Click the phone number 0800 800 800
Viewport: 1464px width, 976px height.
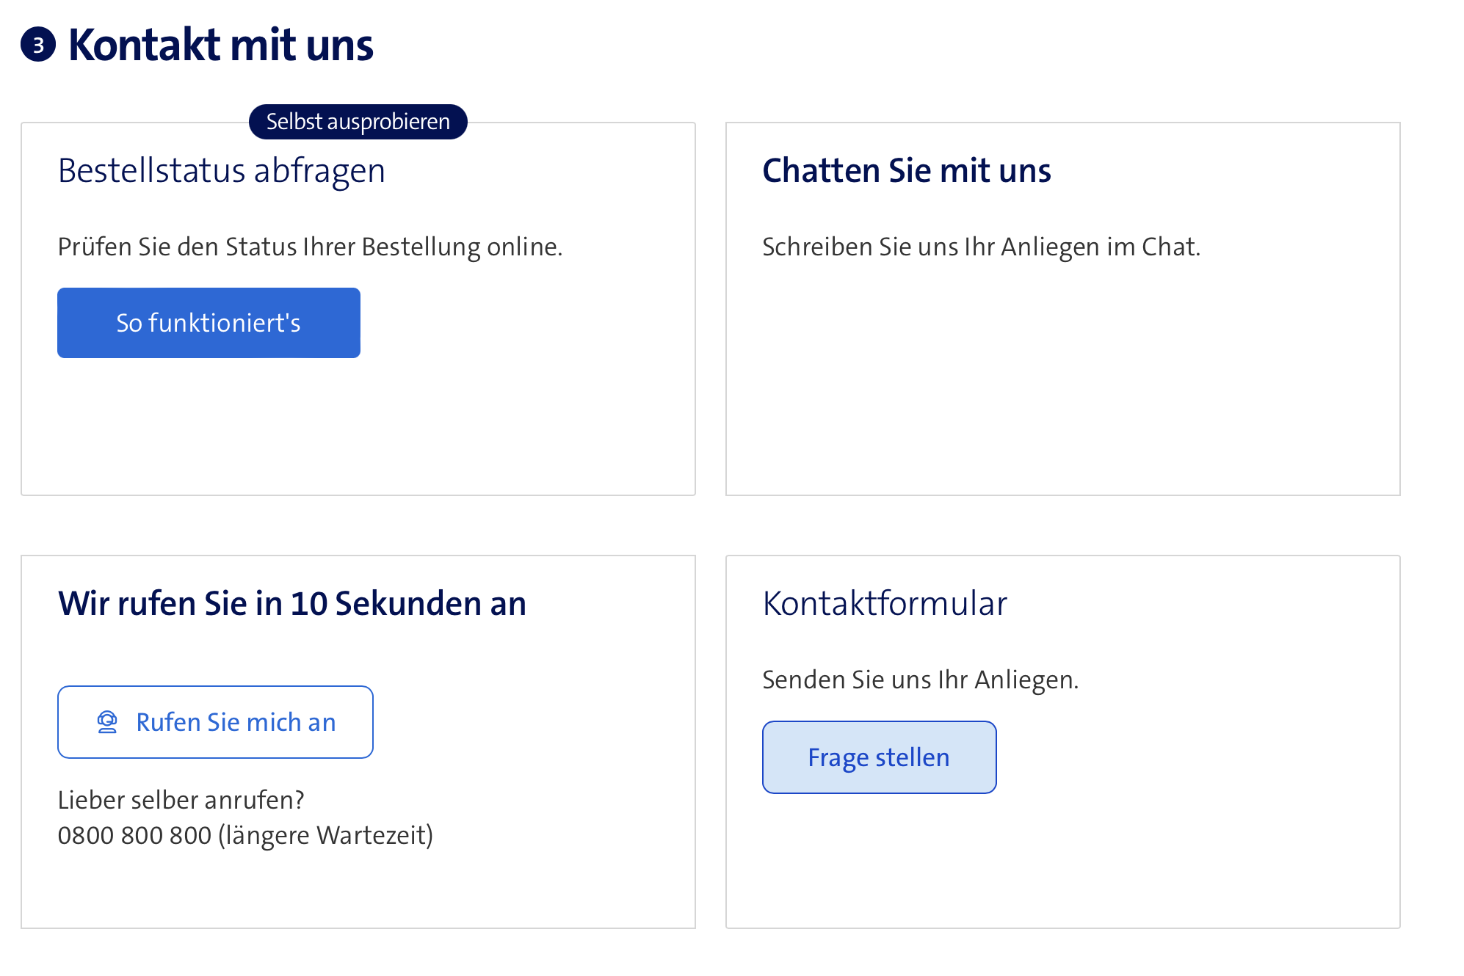click(134, 835)
